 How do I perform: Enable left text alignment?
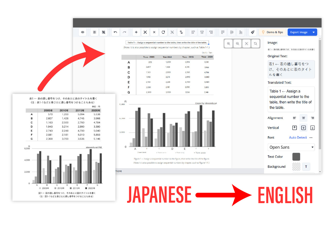coord(295,118)
